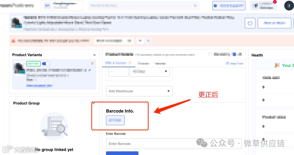This screenshot has height=155, width=294.
Task: Click the circular history clock button
Action: pos(250,23)
